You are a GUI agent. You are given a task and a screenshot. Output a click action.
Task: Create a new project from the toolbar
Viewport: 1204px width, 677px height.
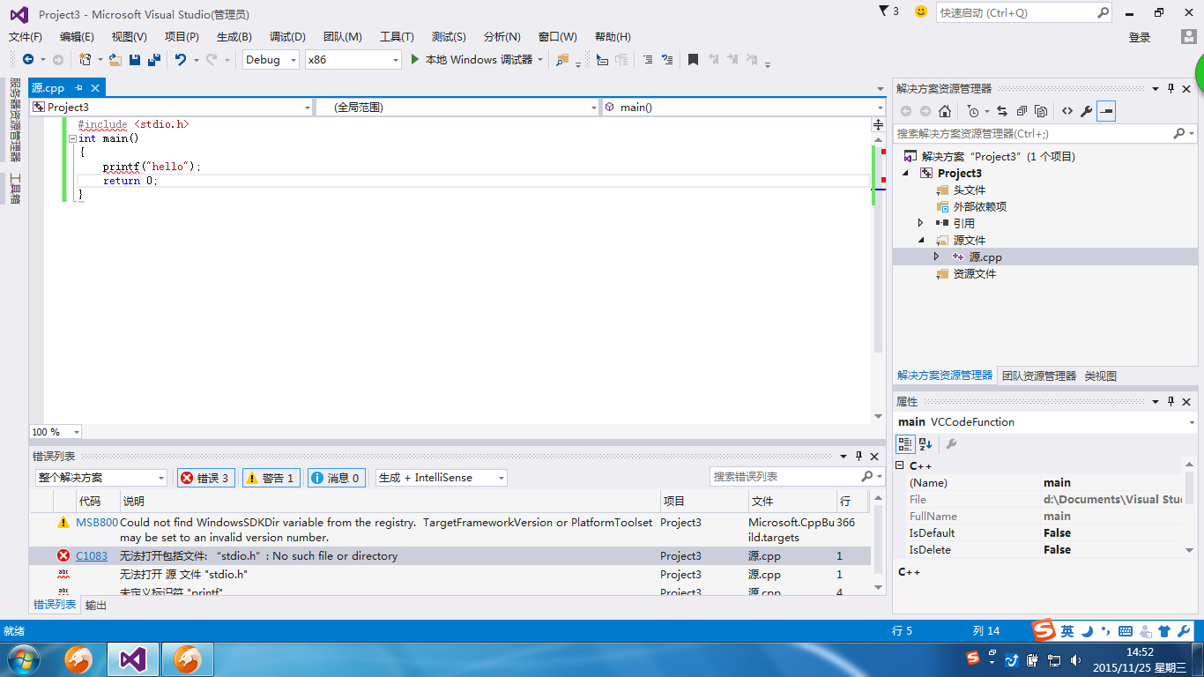coord(85,59)
